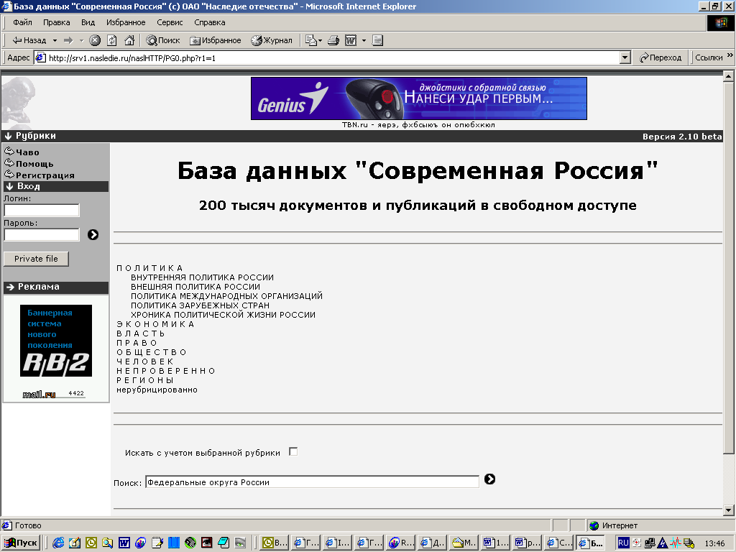Click the RU language indicator in tray
Viewport: 736px width, 552px height.
point(623,543)
